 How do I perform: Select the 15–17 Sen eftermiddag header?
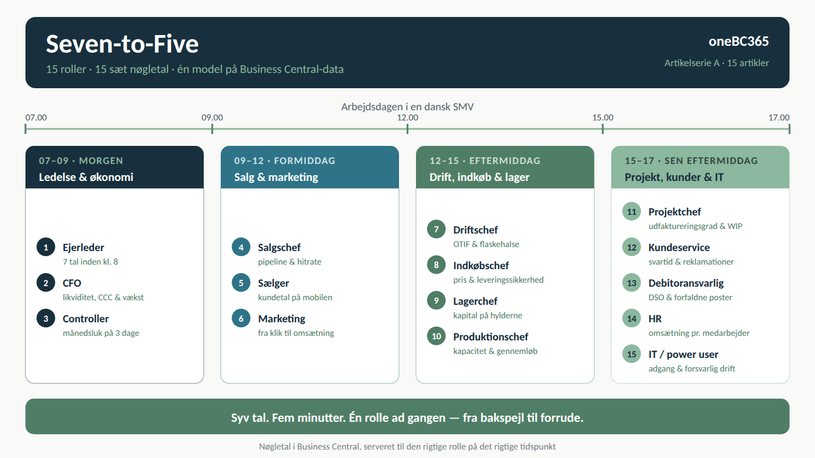[700, 167]
